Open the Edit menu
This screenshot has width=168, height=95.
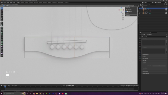click(5, 2)
